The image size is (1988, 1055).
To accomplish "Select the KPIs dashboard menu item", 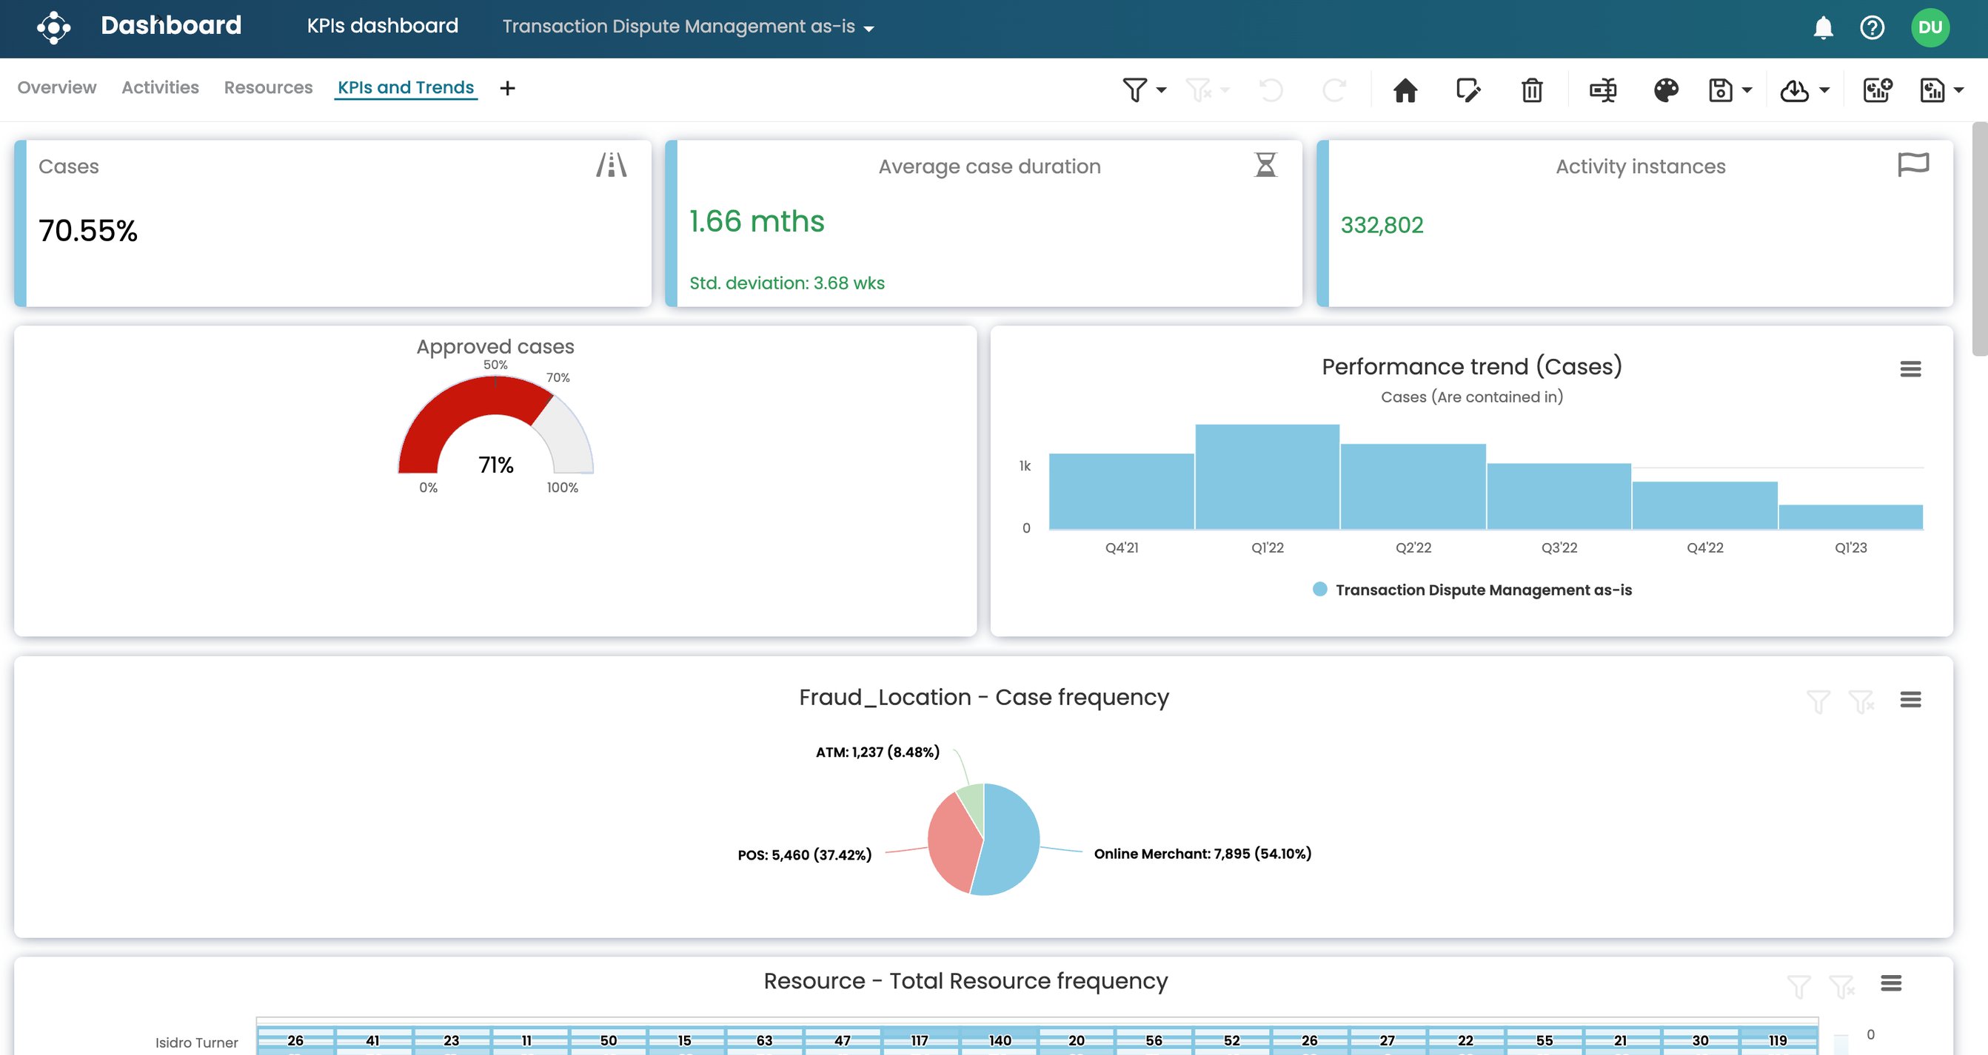I will (x=383, y=25).
